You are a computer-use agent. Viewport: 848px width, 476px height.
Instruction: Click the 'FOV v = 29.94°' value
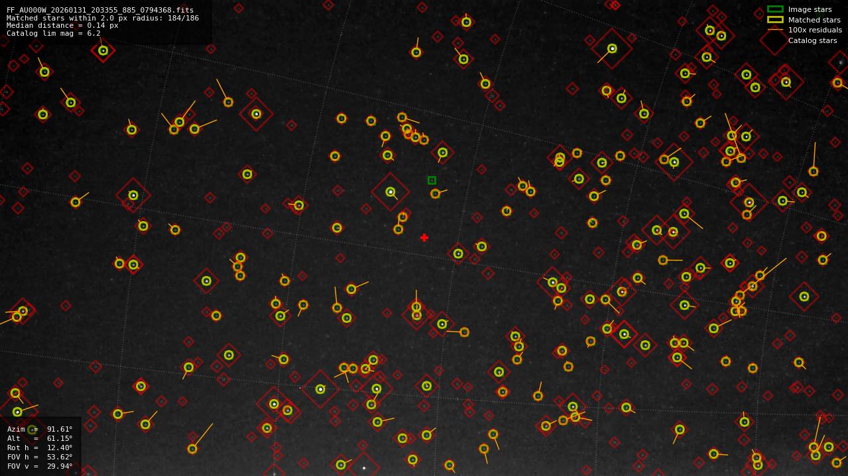coord(40,466)
